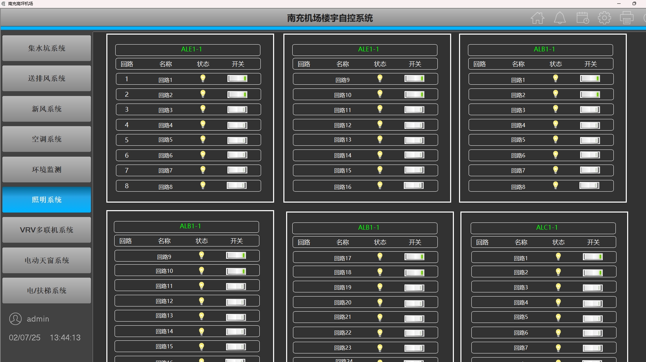Viewport: 646px width, 362px height.
Task: Open the 电动天窗系统 page
Action: coord(47,261)
